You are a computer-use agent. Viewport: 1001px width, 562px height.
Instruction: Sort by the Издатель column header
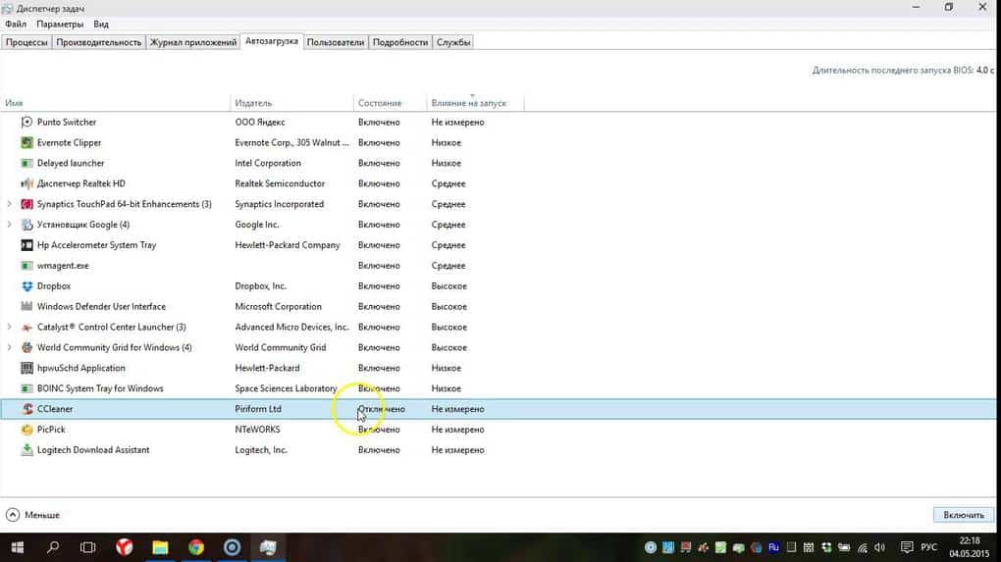(291, 103)
